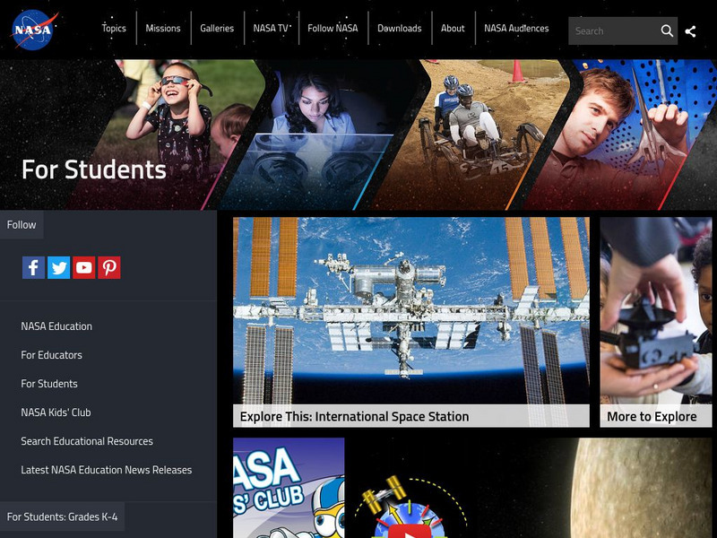Image resolution: width=717 pixels, height=538 pixels.
Task: Click inside the Search input field
Action: pos(613,31)
